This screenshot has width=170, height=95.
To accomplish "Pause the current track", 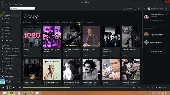I will pos(8,88).
